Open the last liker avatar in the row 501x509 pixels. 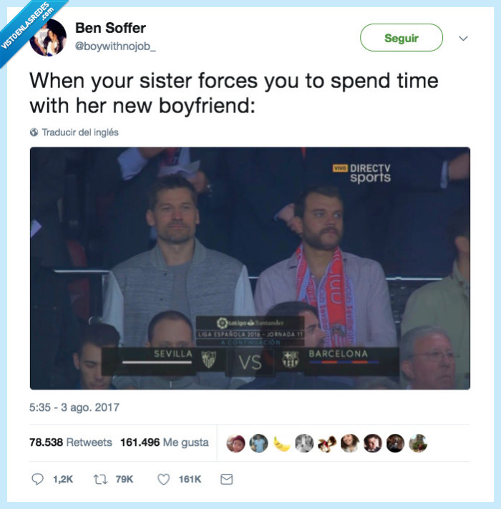pos(418,443)
